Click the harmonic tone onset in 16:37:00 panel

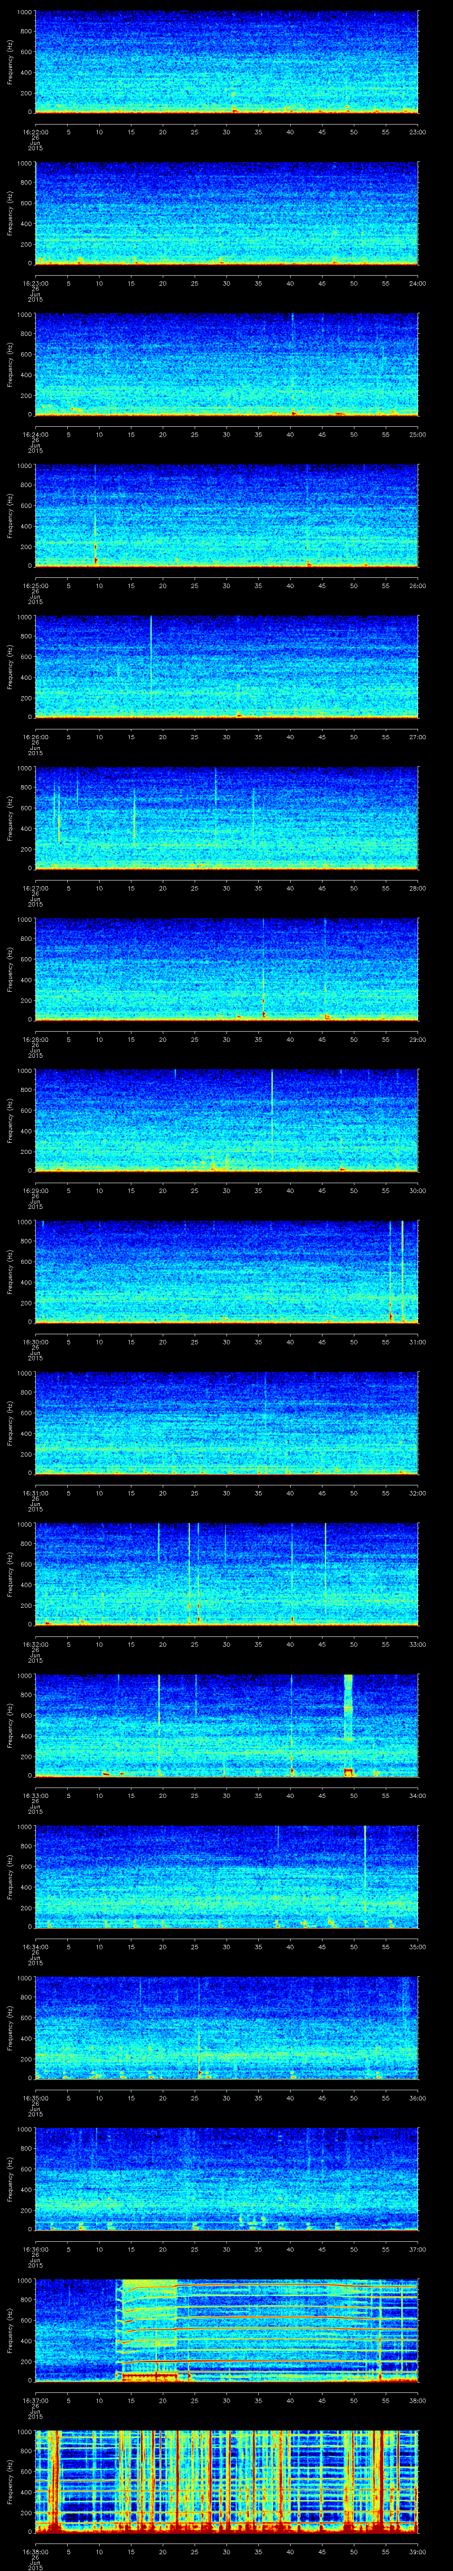(x=119, y=2330)
